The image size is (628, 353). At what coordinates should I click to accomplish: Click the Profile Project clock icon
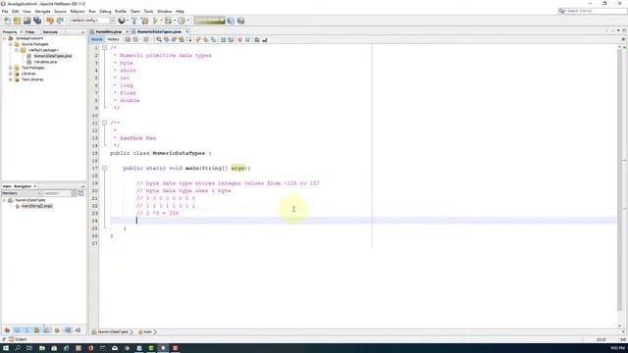182,21
